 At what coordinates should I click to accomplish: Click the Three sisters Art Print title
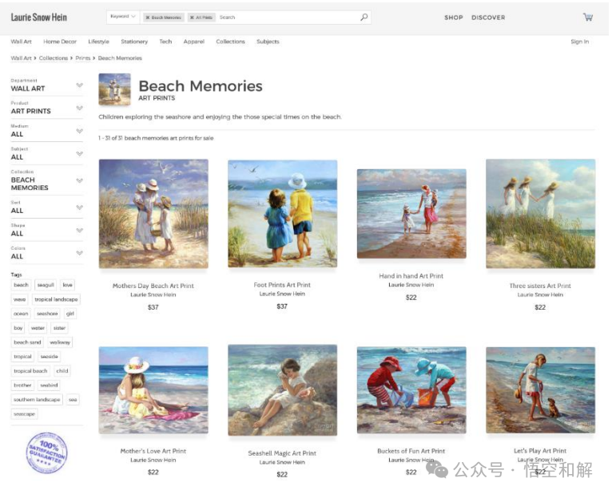tap(540, 286)
